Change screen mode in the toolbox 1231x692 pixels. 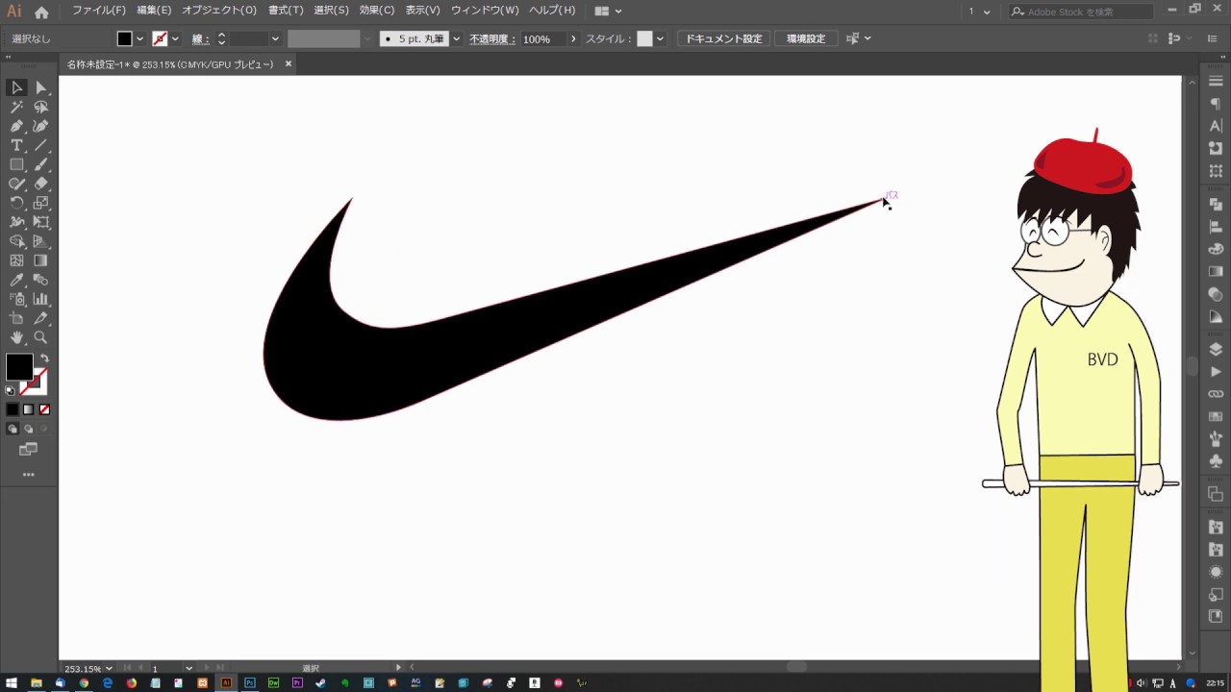28,450
